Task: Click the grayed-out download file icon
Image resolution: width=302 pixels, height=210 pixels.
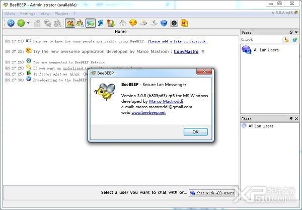Action: [x=154, y=23]
